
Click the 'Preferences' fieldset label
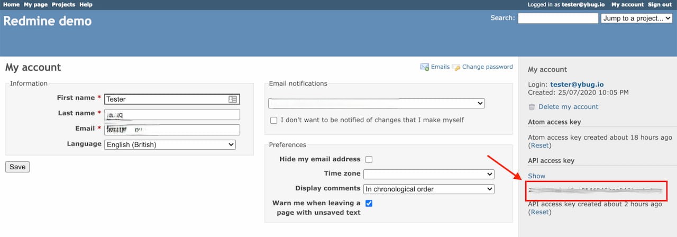(x=288, y=144)
